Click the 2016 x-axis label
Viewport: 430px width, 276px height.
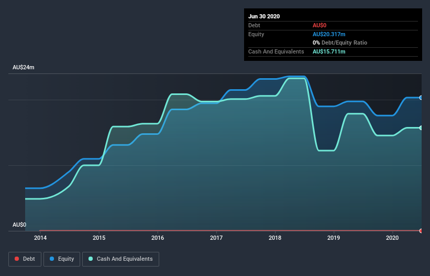[158, 238]
